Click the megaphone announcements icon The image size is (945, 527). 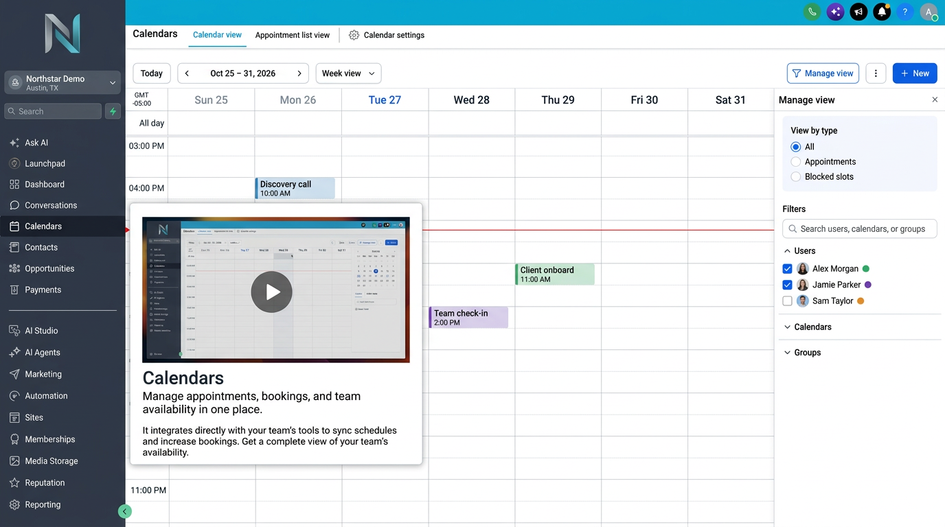tap(858, 12)
